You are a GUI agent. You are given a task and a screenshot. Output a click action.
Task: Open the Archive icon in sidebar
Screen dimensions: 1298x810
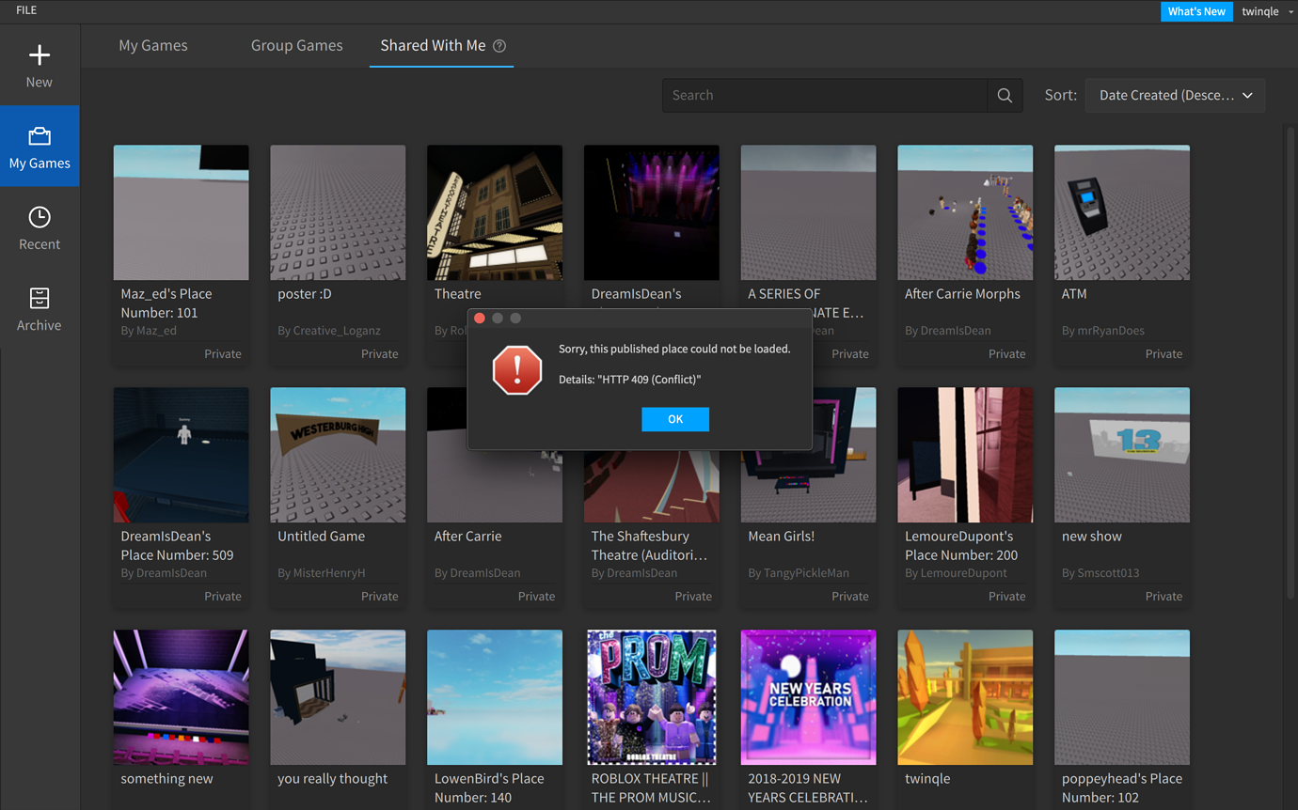39,299
